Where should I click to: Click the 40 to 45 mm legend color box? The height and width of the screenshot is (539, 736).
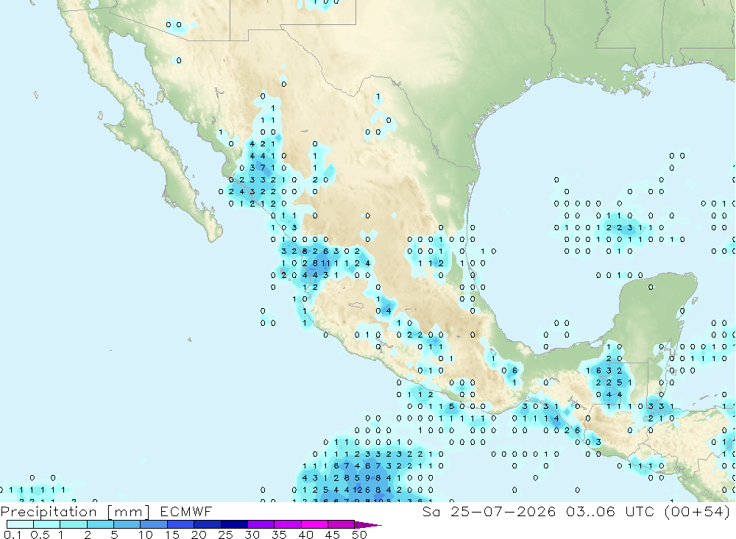[x=314, y=524]
